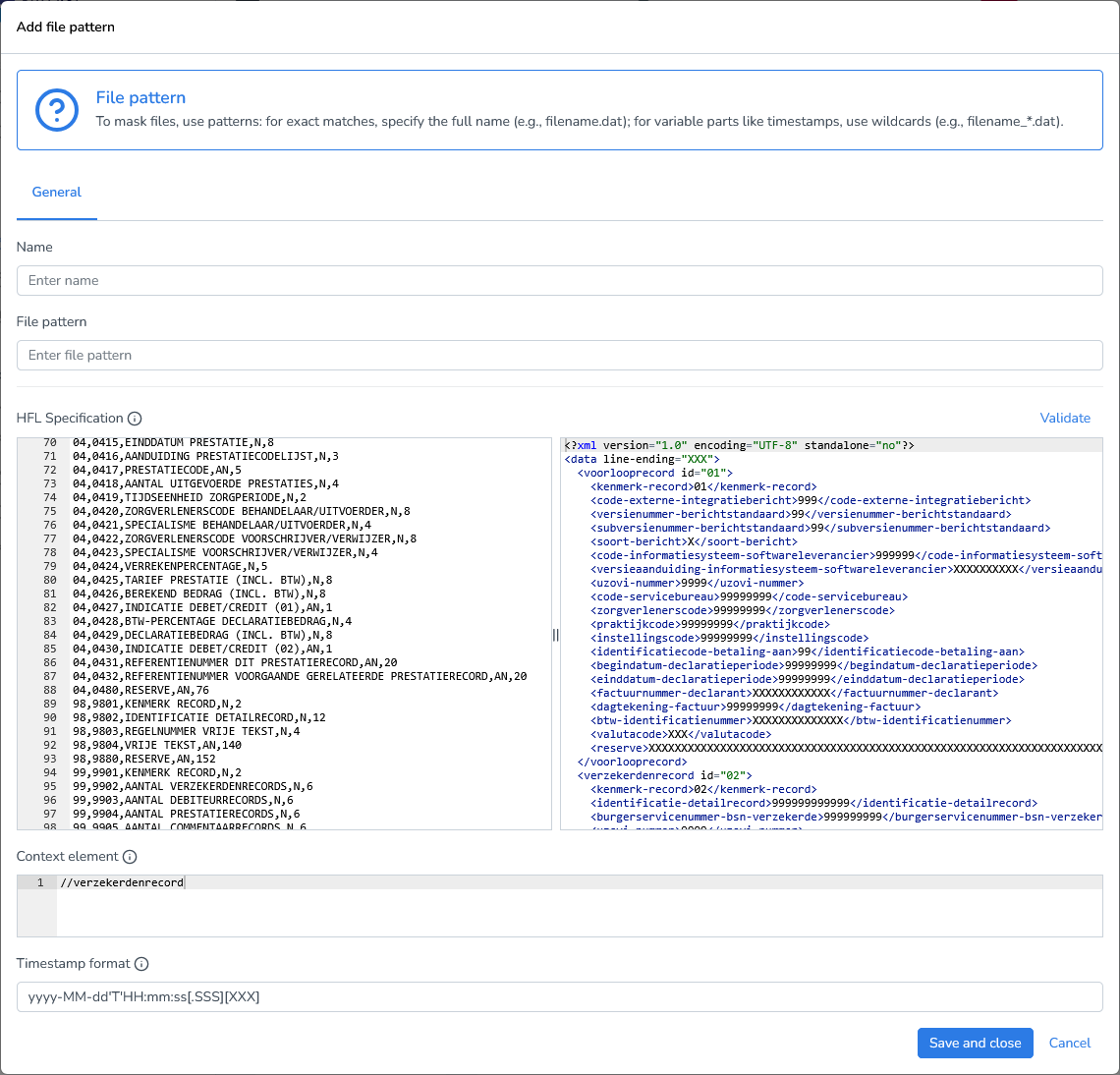Switch to the General tab
This screenshot has width=1120, height=1075.
point(56,193)
